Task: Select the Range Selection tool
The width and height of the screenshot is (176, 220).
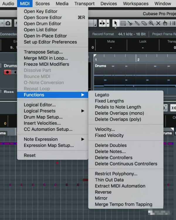Action: pos(123,23)
